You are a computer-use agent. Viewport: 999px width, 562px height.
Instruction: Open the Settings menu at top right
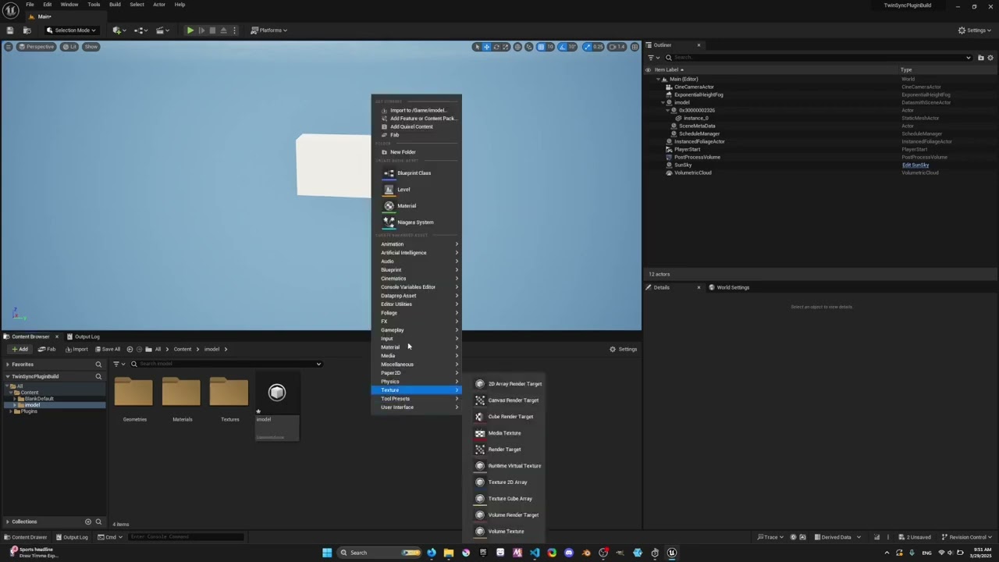(x=976, y=30)
